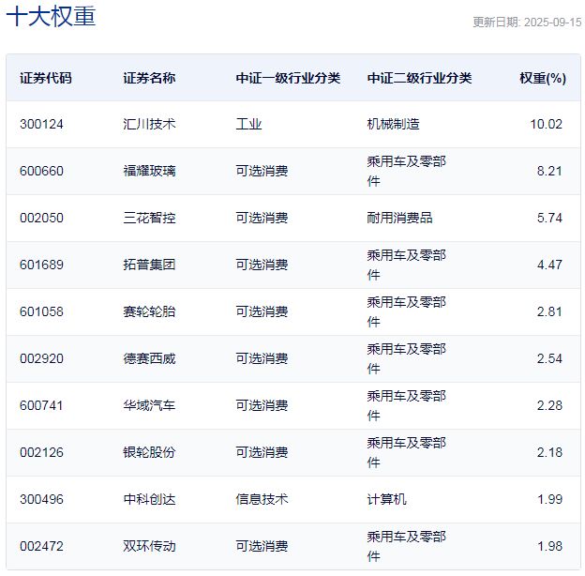585x576 pixels.
Task: Select the 中证二级行业分类 column header
Action: coord(419,78)
